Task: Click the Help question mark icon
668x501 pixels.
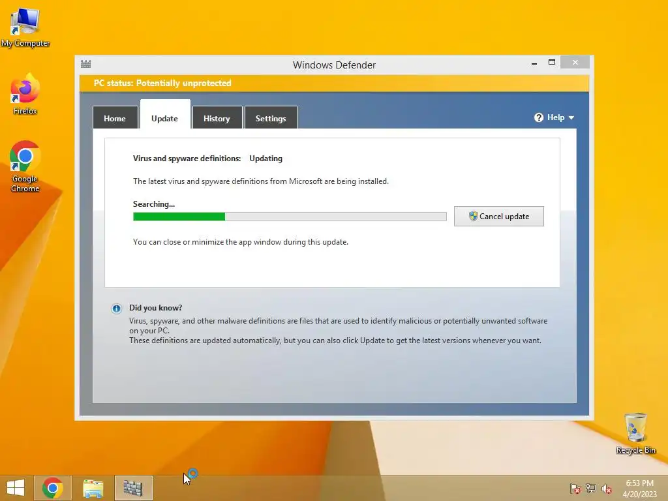Action: [538, 117]
